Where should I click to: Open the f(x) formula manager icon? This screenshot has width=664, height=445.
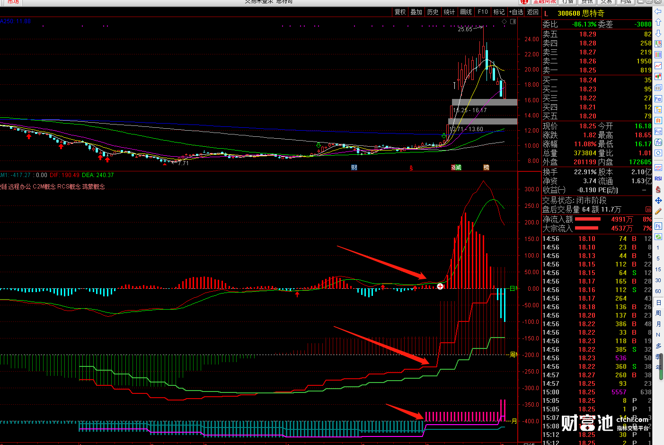click(658, 142)
